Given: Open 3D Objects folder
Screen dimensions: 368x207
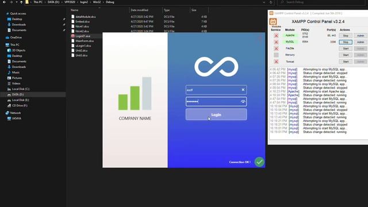Looking at the screenshot, I should (18, 50).
